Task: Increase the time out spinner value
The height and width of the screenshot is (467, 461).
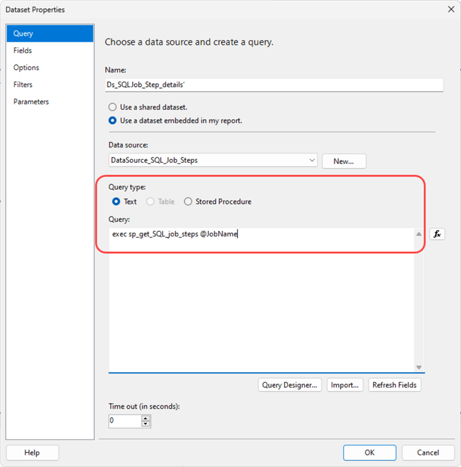Action: [146, 418]
